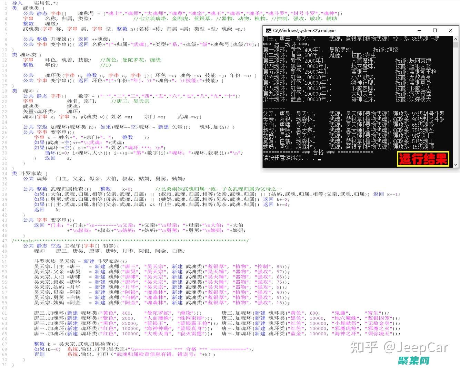Maximize the cmd.exe console window
The width and height of the screenshot is (460, 368).
[435, 30]
